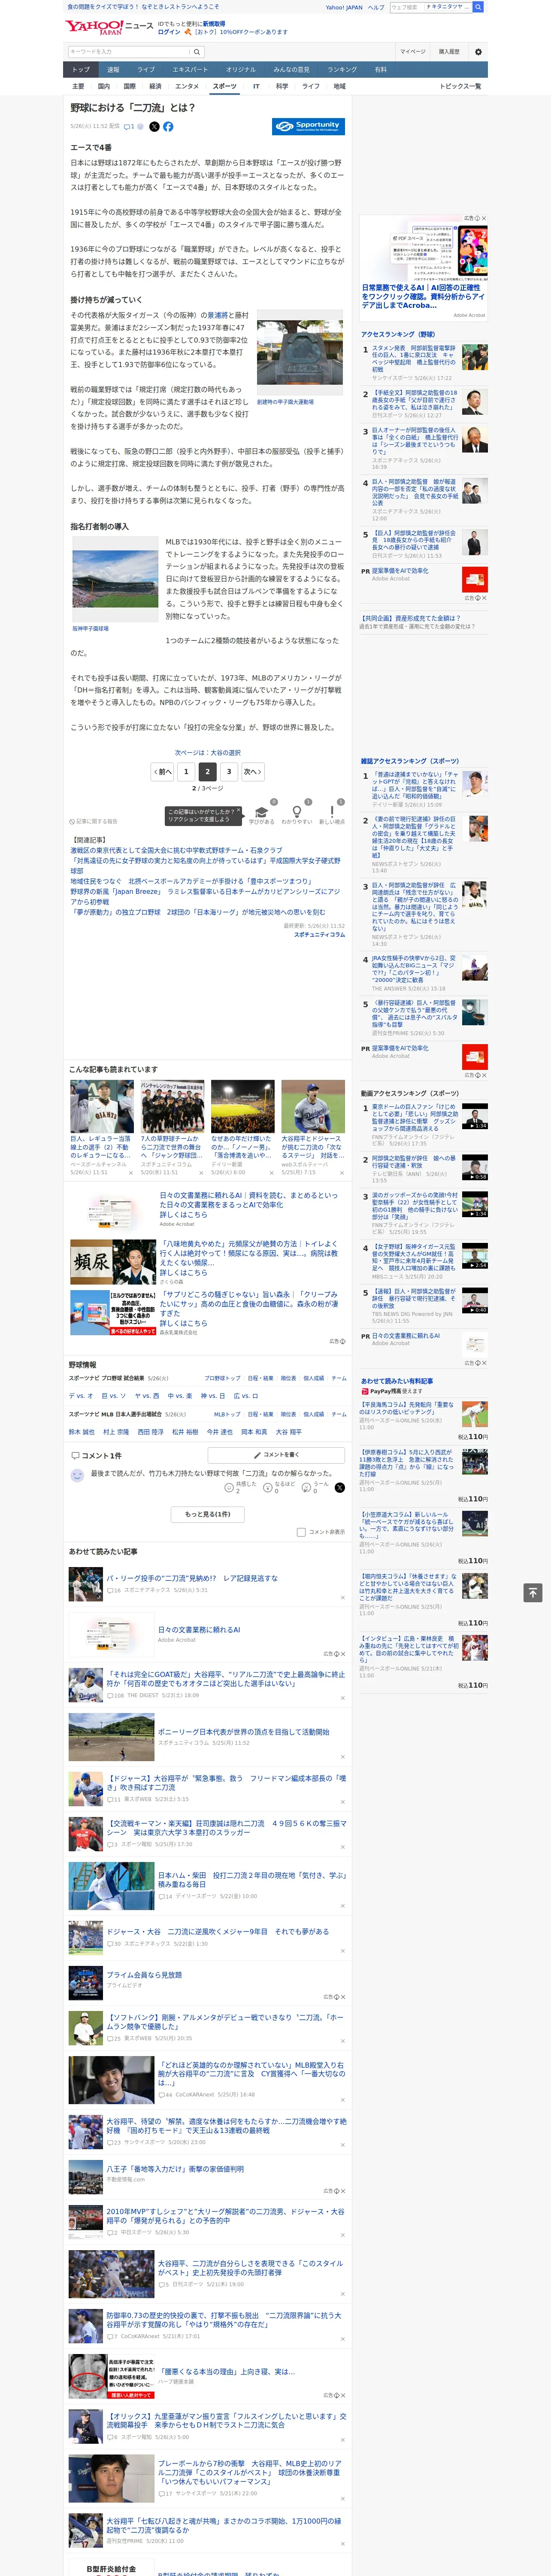Open the 速報 navigation tab
Image resolution: width=551 pixels, height=2576 pixels.
pyautogui.click(x=113, y=70)
